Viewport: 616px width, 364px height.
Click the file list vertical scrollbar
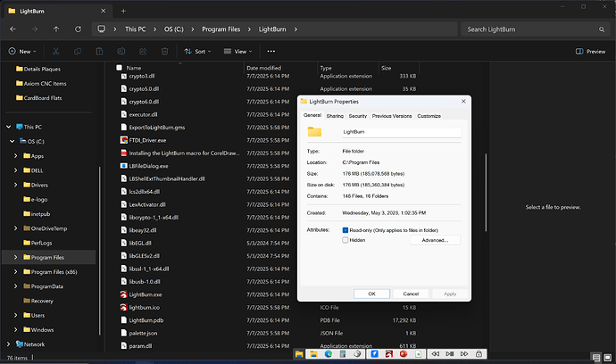tap(486, 193)
